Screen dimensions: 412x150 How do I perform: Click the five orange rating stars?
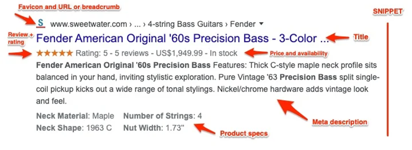click(x=55, y=53)
